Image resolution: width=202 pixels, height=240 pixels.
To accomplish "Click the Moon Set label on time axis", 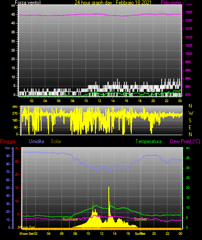I will coord(26,234).
